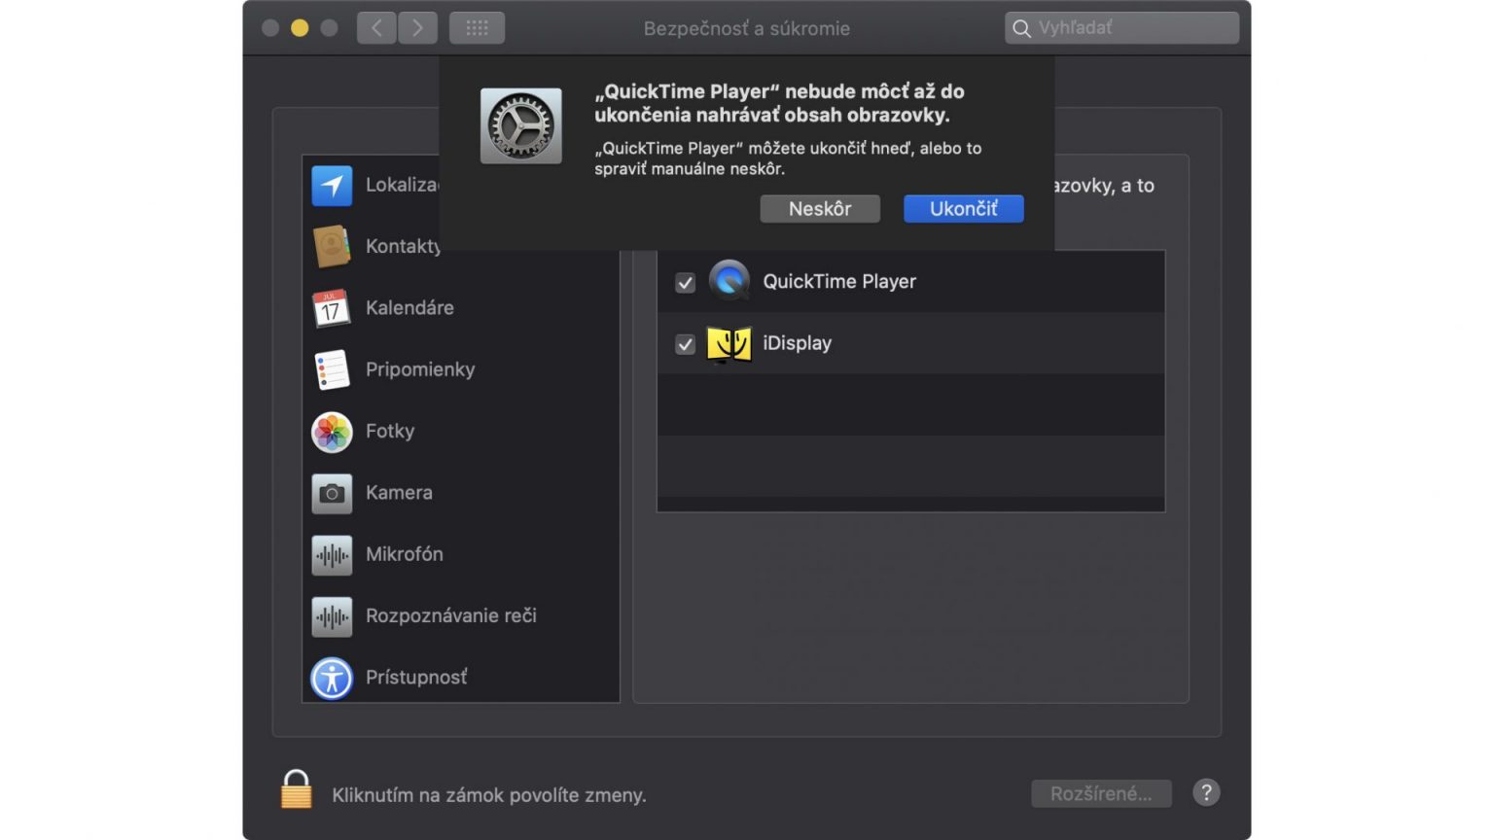
Task: Click the search magnifier icon
Action: click(1021, 28)
